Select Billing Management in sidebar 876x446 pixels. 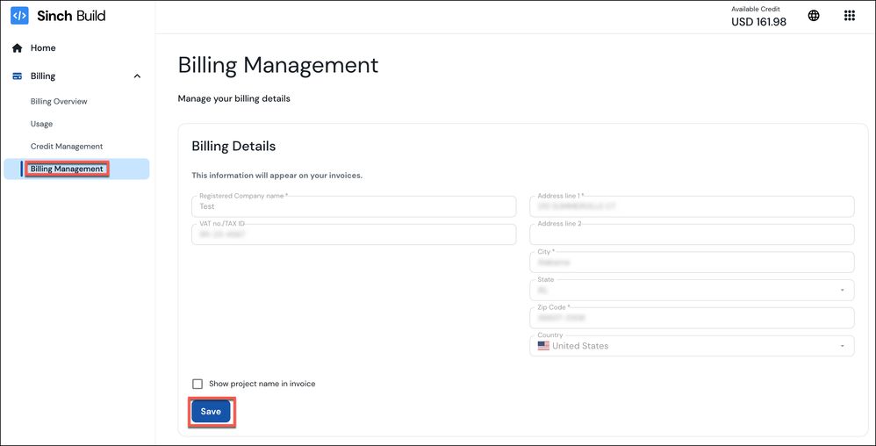[x=67, y=169]
